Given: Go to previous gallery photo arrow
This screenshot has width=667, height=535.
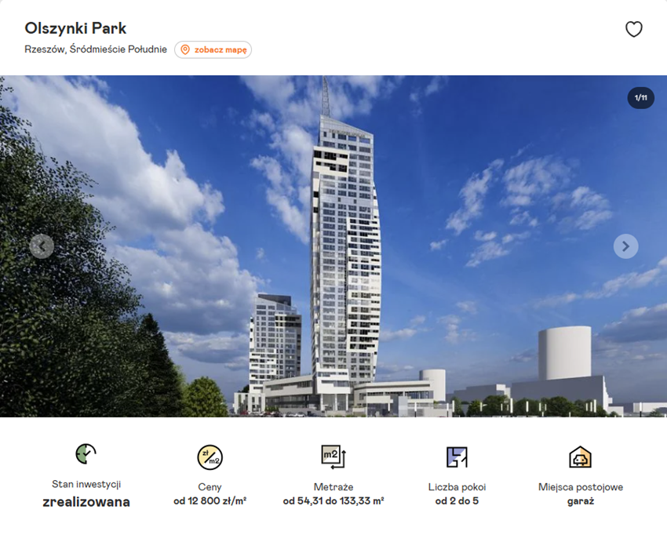Looking at the screenshot, I should [42, 246].
